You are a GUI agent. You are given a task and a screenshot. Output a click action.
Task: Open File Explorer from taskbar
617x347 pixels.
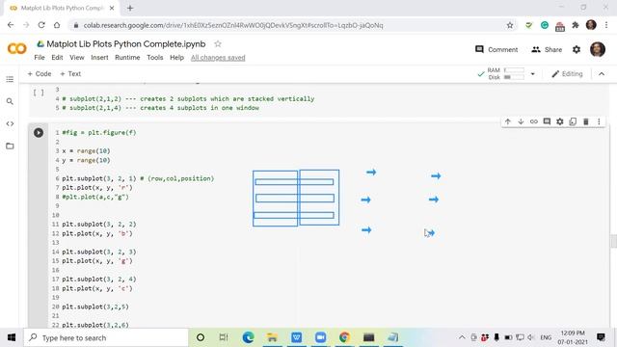coord(272,337)
